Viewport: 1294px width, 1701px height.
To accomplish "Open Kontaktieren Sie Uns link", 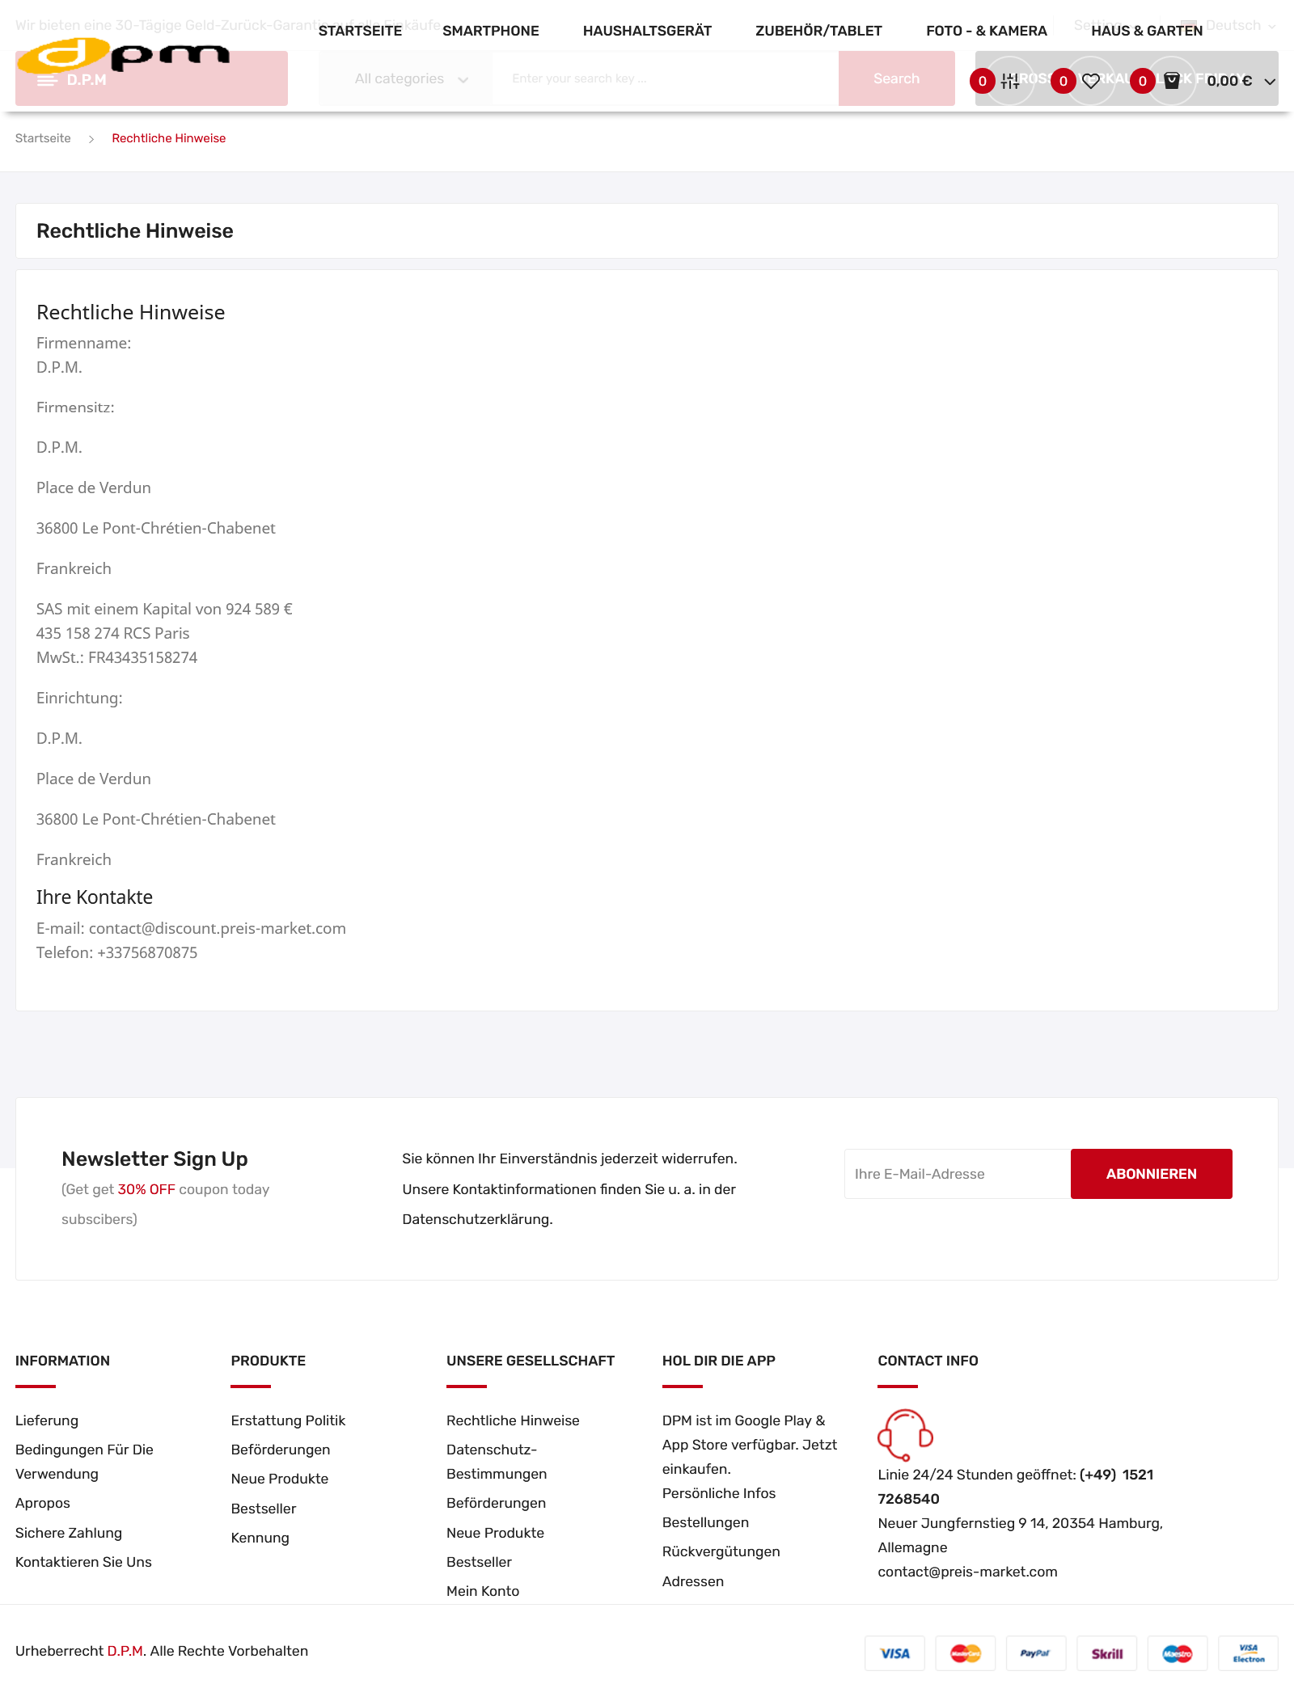I will (x=83, y=1562).
